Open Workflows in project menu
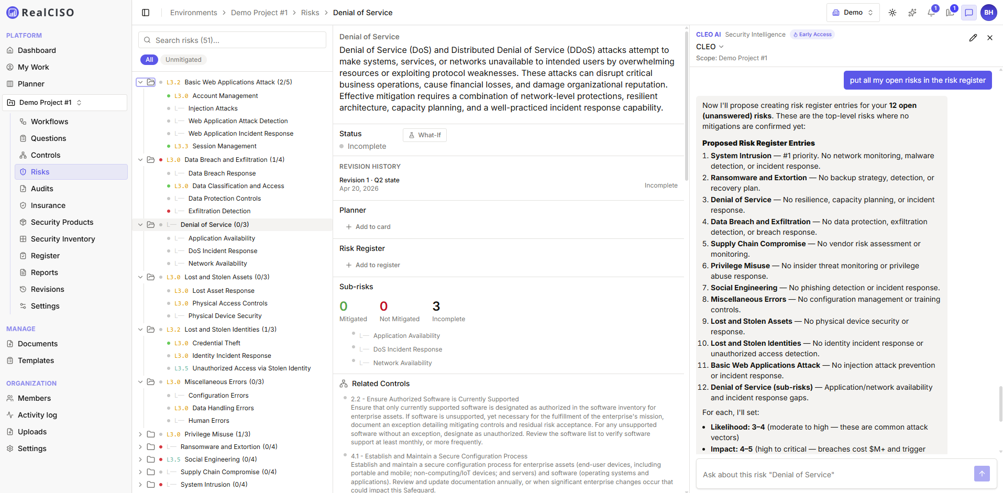Image resolution: width=1003 pixels, height=493 pixels. [49, 122]
